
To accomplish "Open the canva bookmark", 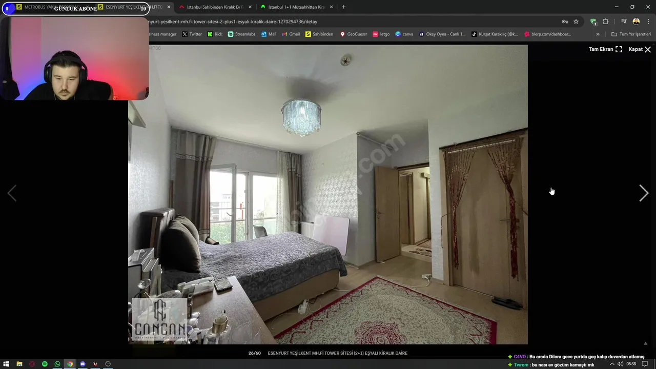I will [x=404, y=34].
